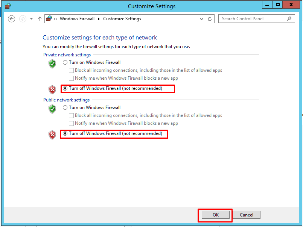
Task: Click the search magnifier icon
Action: click(x=289, y=19)
